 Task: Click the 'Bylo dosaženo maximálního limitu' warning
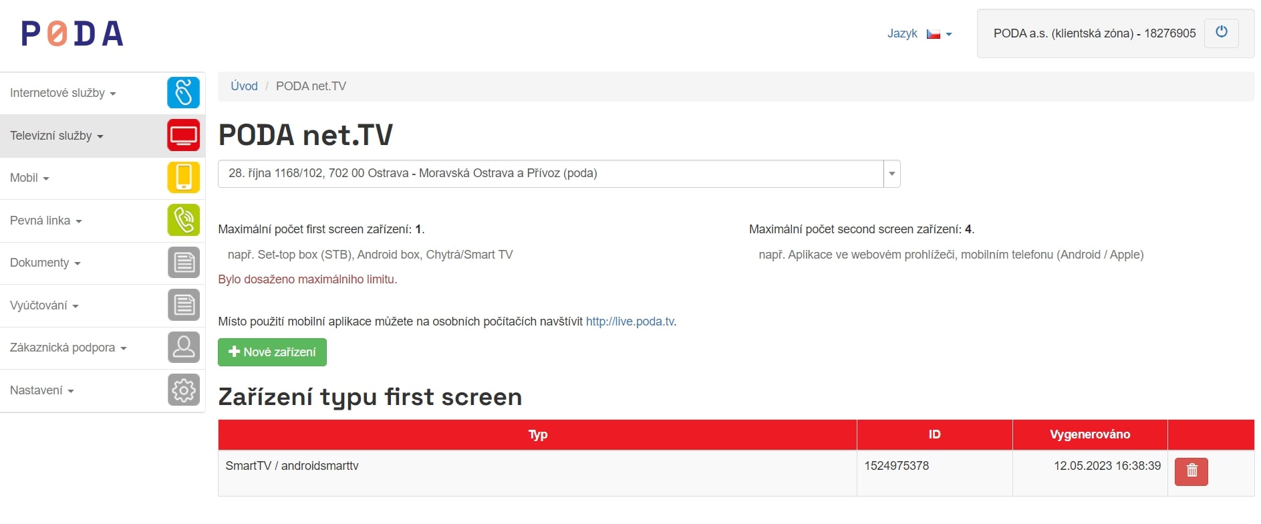point(307,279)
